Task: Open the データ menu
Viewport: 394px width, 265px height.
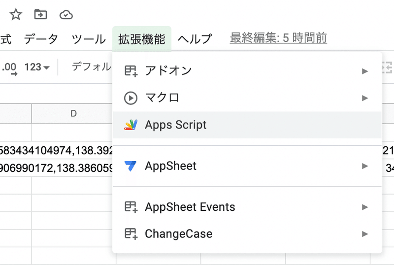Action: coord(41,39)
